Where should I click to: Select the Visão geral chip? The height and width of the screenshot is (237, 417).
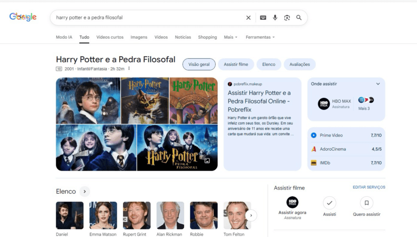[x=199, y=64]
